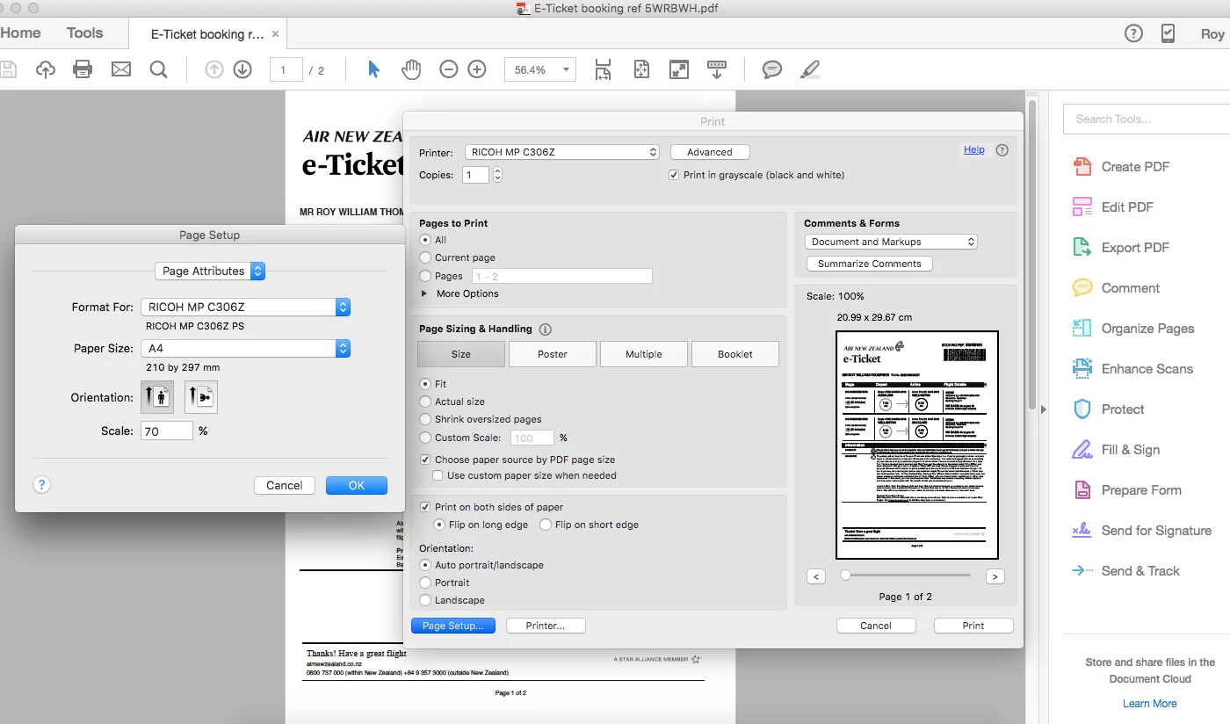Screen dimensions: 1230x724
Task: Select Actual size radio button
Action: pyautogui.click(x=425, y=402)
